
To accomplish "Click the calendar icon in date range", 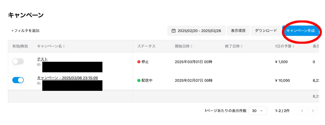I will (x=174, y=31).
